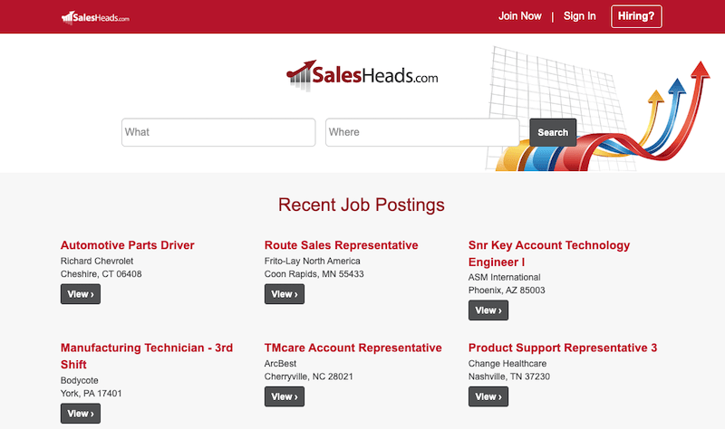Click the Search button
Screen dimensions: 725x429
click(553, 132)
